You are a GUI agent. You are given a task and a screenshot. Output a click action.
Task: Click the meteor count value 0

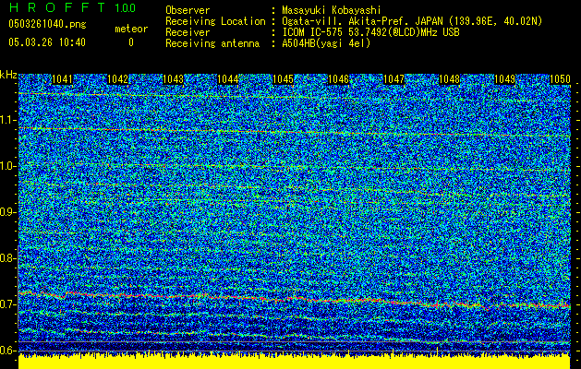131,42
